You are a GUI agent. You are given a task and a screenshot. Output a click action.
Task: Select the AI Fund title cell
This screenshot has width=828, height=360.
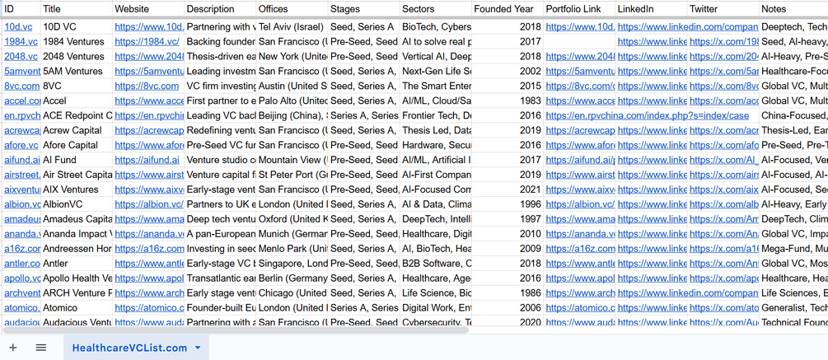click(x=77, y=160)
